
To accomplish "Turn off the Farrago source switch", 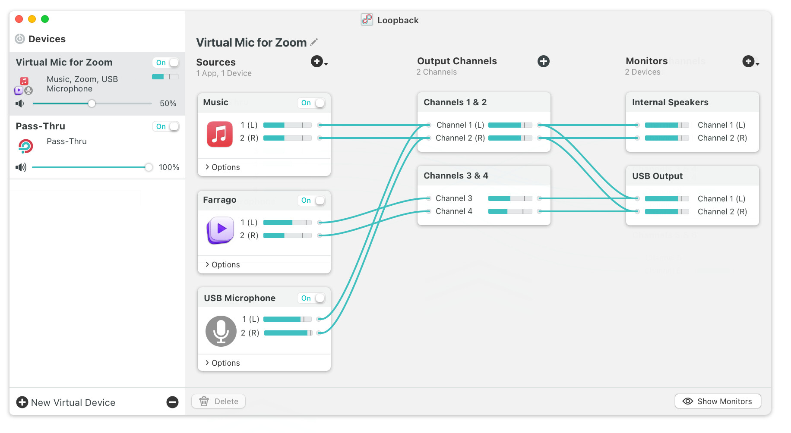I will 311,201.
